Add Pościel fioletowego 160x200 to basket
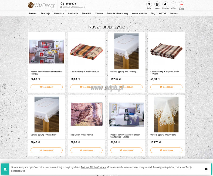 tap(126, 150)
